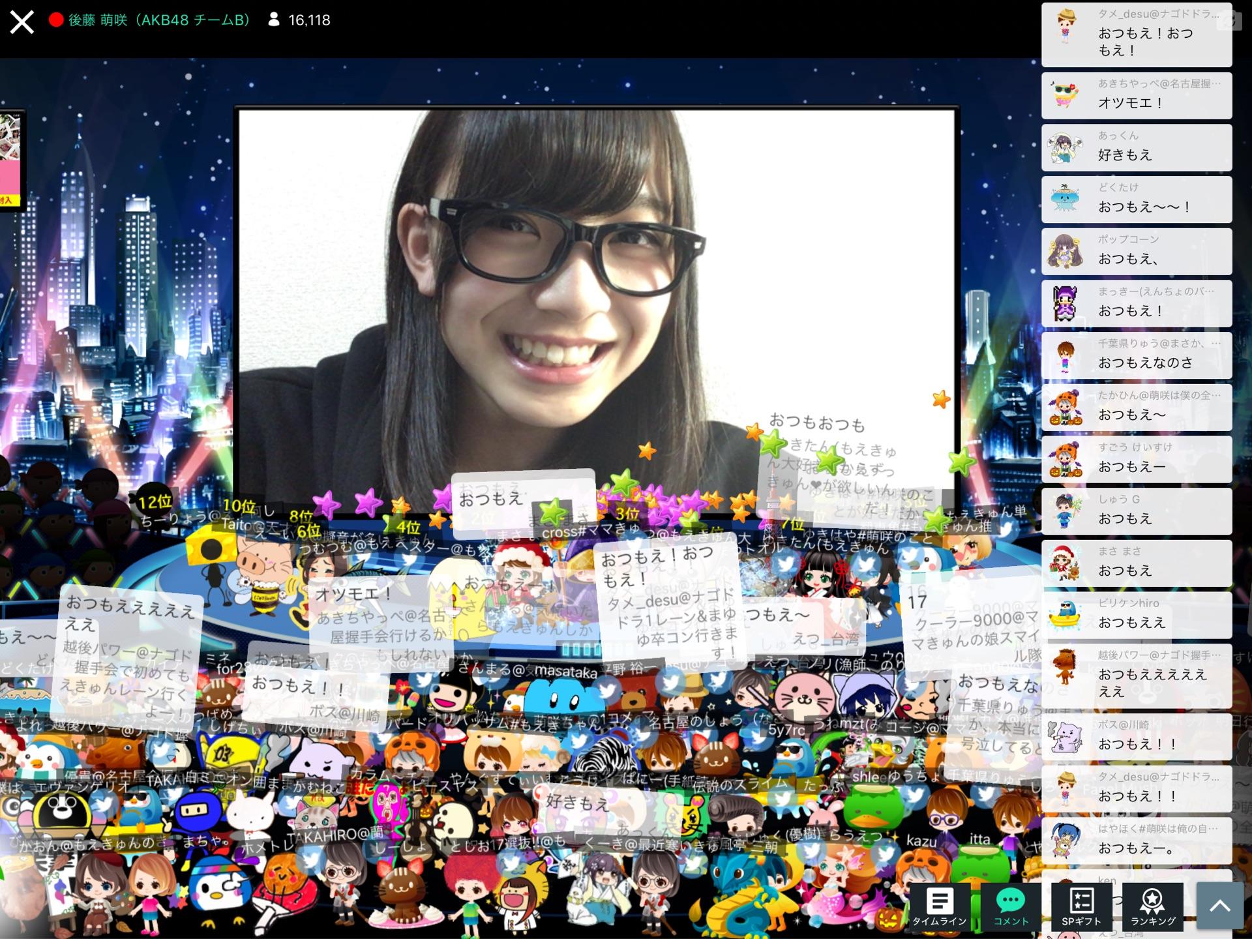Select すごう けいすけ's comment おつもえー
This screenshot has width=1252, height=939.
(1137, 460)
